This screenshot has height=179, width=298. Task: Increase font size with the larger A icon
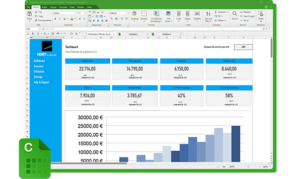80,19
